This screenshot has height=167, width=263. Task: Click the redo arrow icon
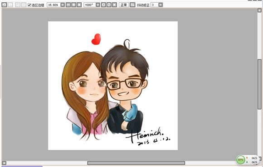[10, 5]
